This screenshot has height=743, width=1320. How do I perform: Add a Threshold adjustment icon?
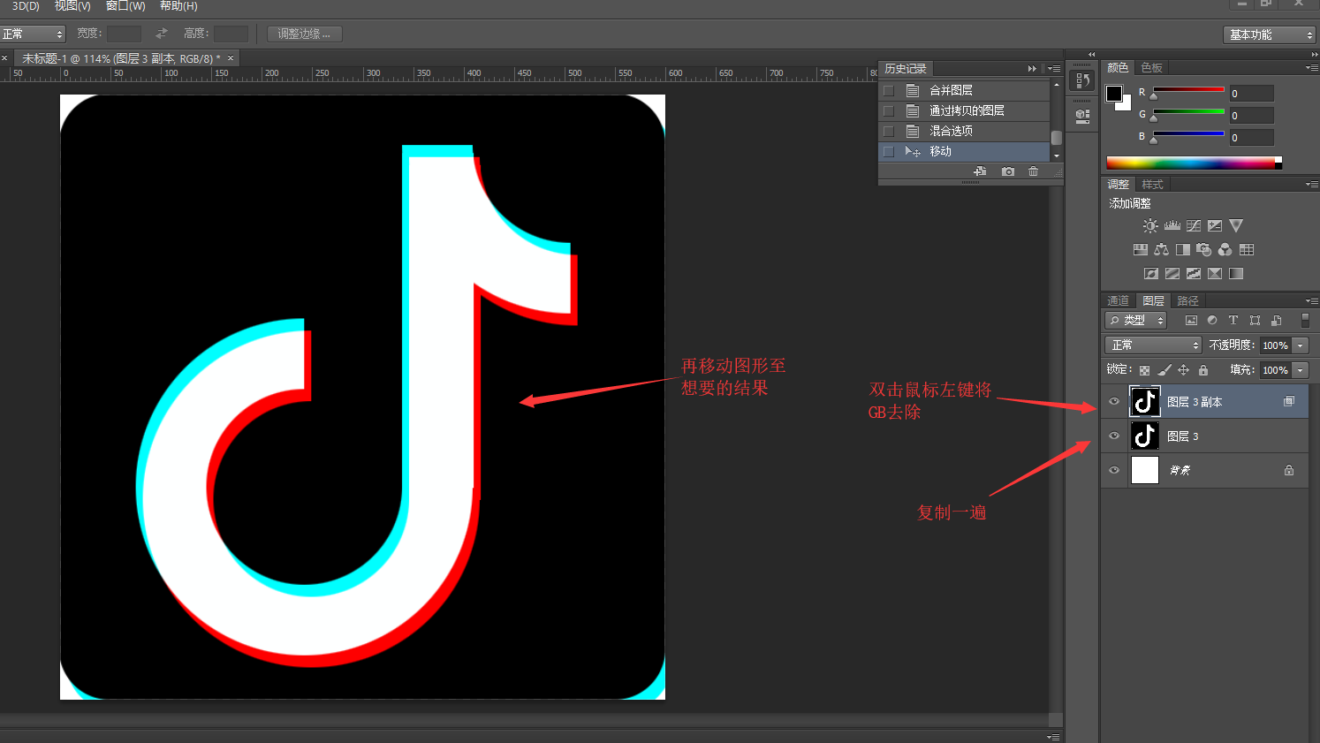click(x=1194, y=274)
